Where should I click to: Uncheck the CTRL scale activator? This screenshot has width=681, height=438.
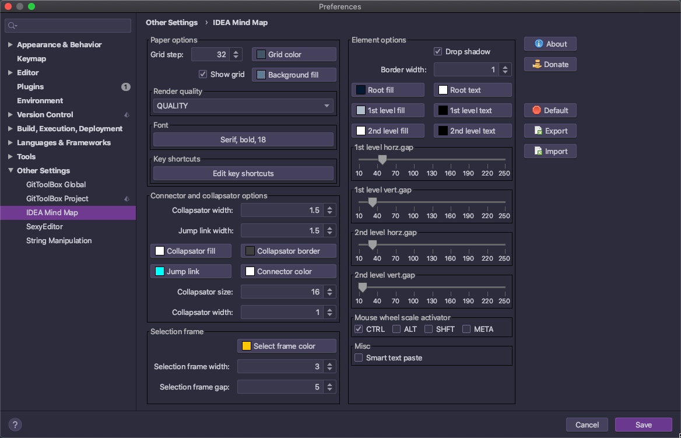359,330
